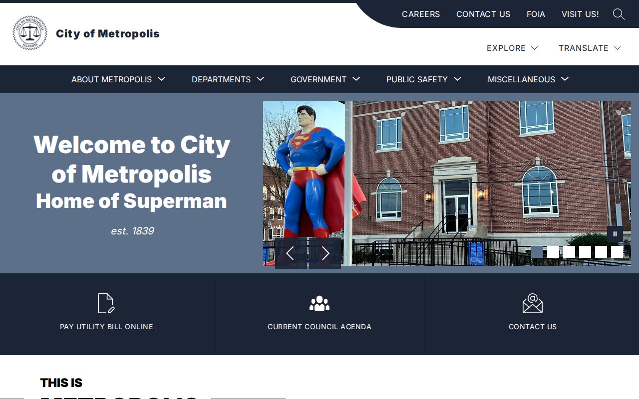639x399 pixels.
Task: Click the Contact Us envelope icon
Action: pos(533,303)
